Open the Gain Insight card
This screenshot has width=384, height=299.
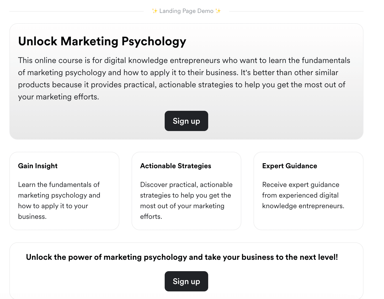click(64, 191)
